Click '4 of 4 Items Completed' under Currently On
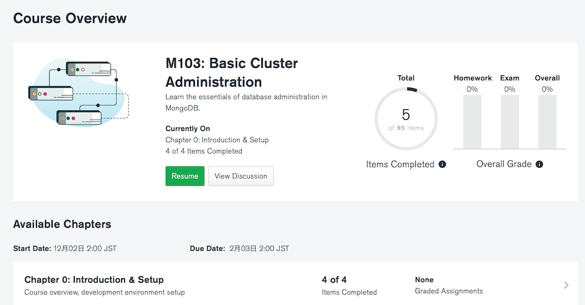Image resolution: width=585 pixels, height=305 pixels. coord(204,151)
